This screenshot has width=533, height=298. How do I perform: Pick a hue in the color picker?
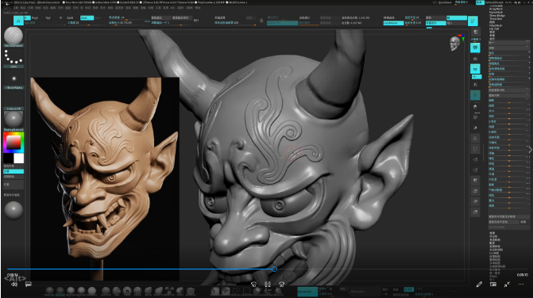(14, 142)
